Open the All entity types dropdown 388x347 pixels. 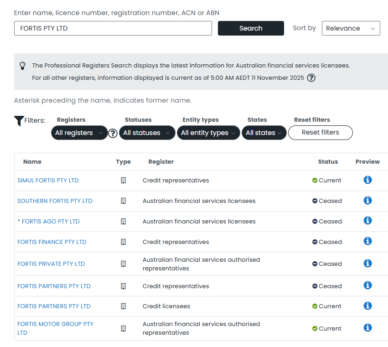click(208, 133)
